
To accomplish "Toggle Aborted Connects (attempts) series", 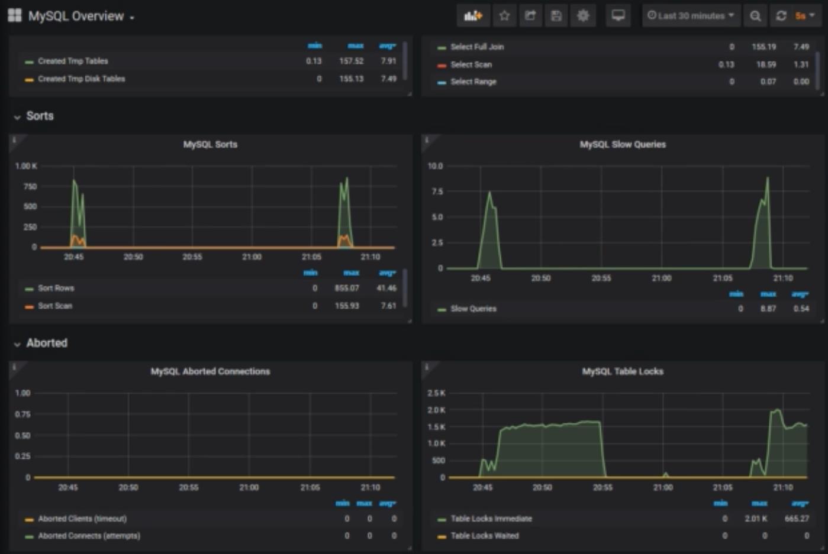I will pos(89,536).
